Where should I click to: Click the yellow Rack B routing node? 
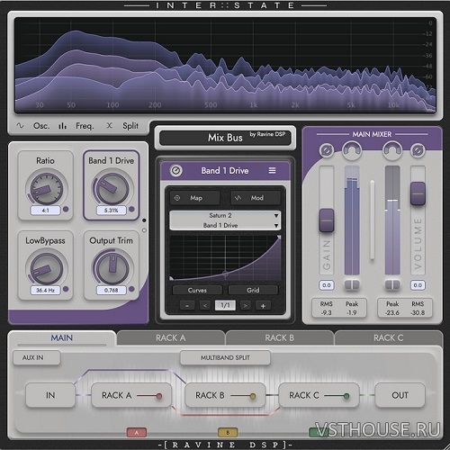pos(253,396)
